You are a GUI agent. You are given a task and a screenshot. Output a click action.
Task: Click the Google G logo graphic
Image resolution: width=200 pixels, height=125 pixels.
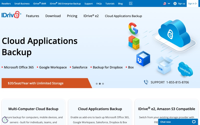133,28
